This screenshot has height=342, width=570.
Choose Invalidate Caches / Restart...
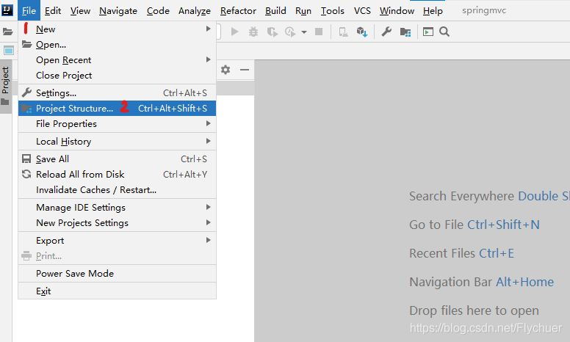coord(117,190)
